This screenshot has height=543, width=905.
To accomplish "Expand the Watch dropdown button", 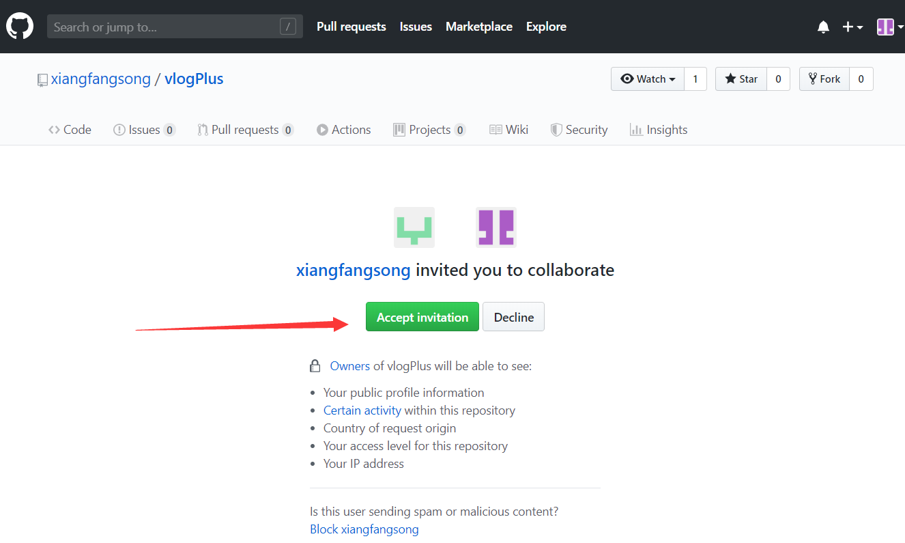I will click(648, 79).
